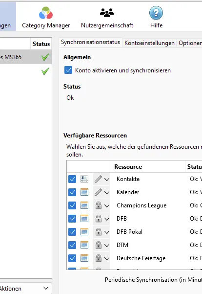Click the pencil icon for Kontakte
Screen dimensions: 202x294
[98, 179]
